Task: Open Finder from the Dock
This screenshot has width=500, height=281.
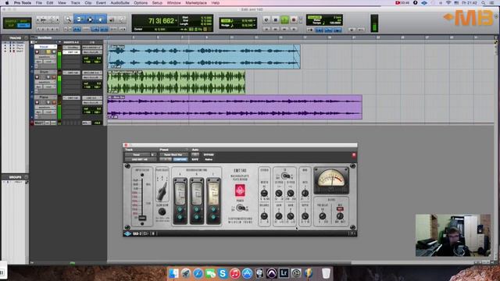Action: (x=173, y=273)
